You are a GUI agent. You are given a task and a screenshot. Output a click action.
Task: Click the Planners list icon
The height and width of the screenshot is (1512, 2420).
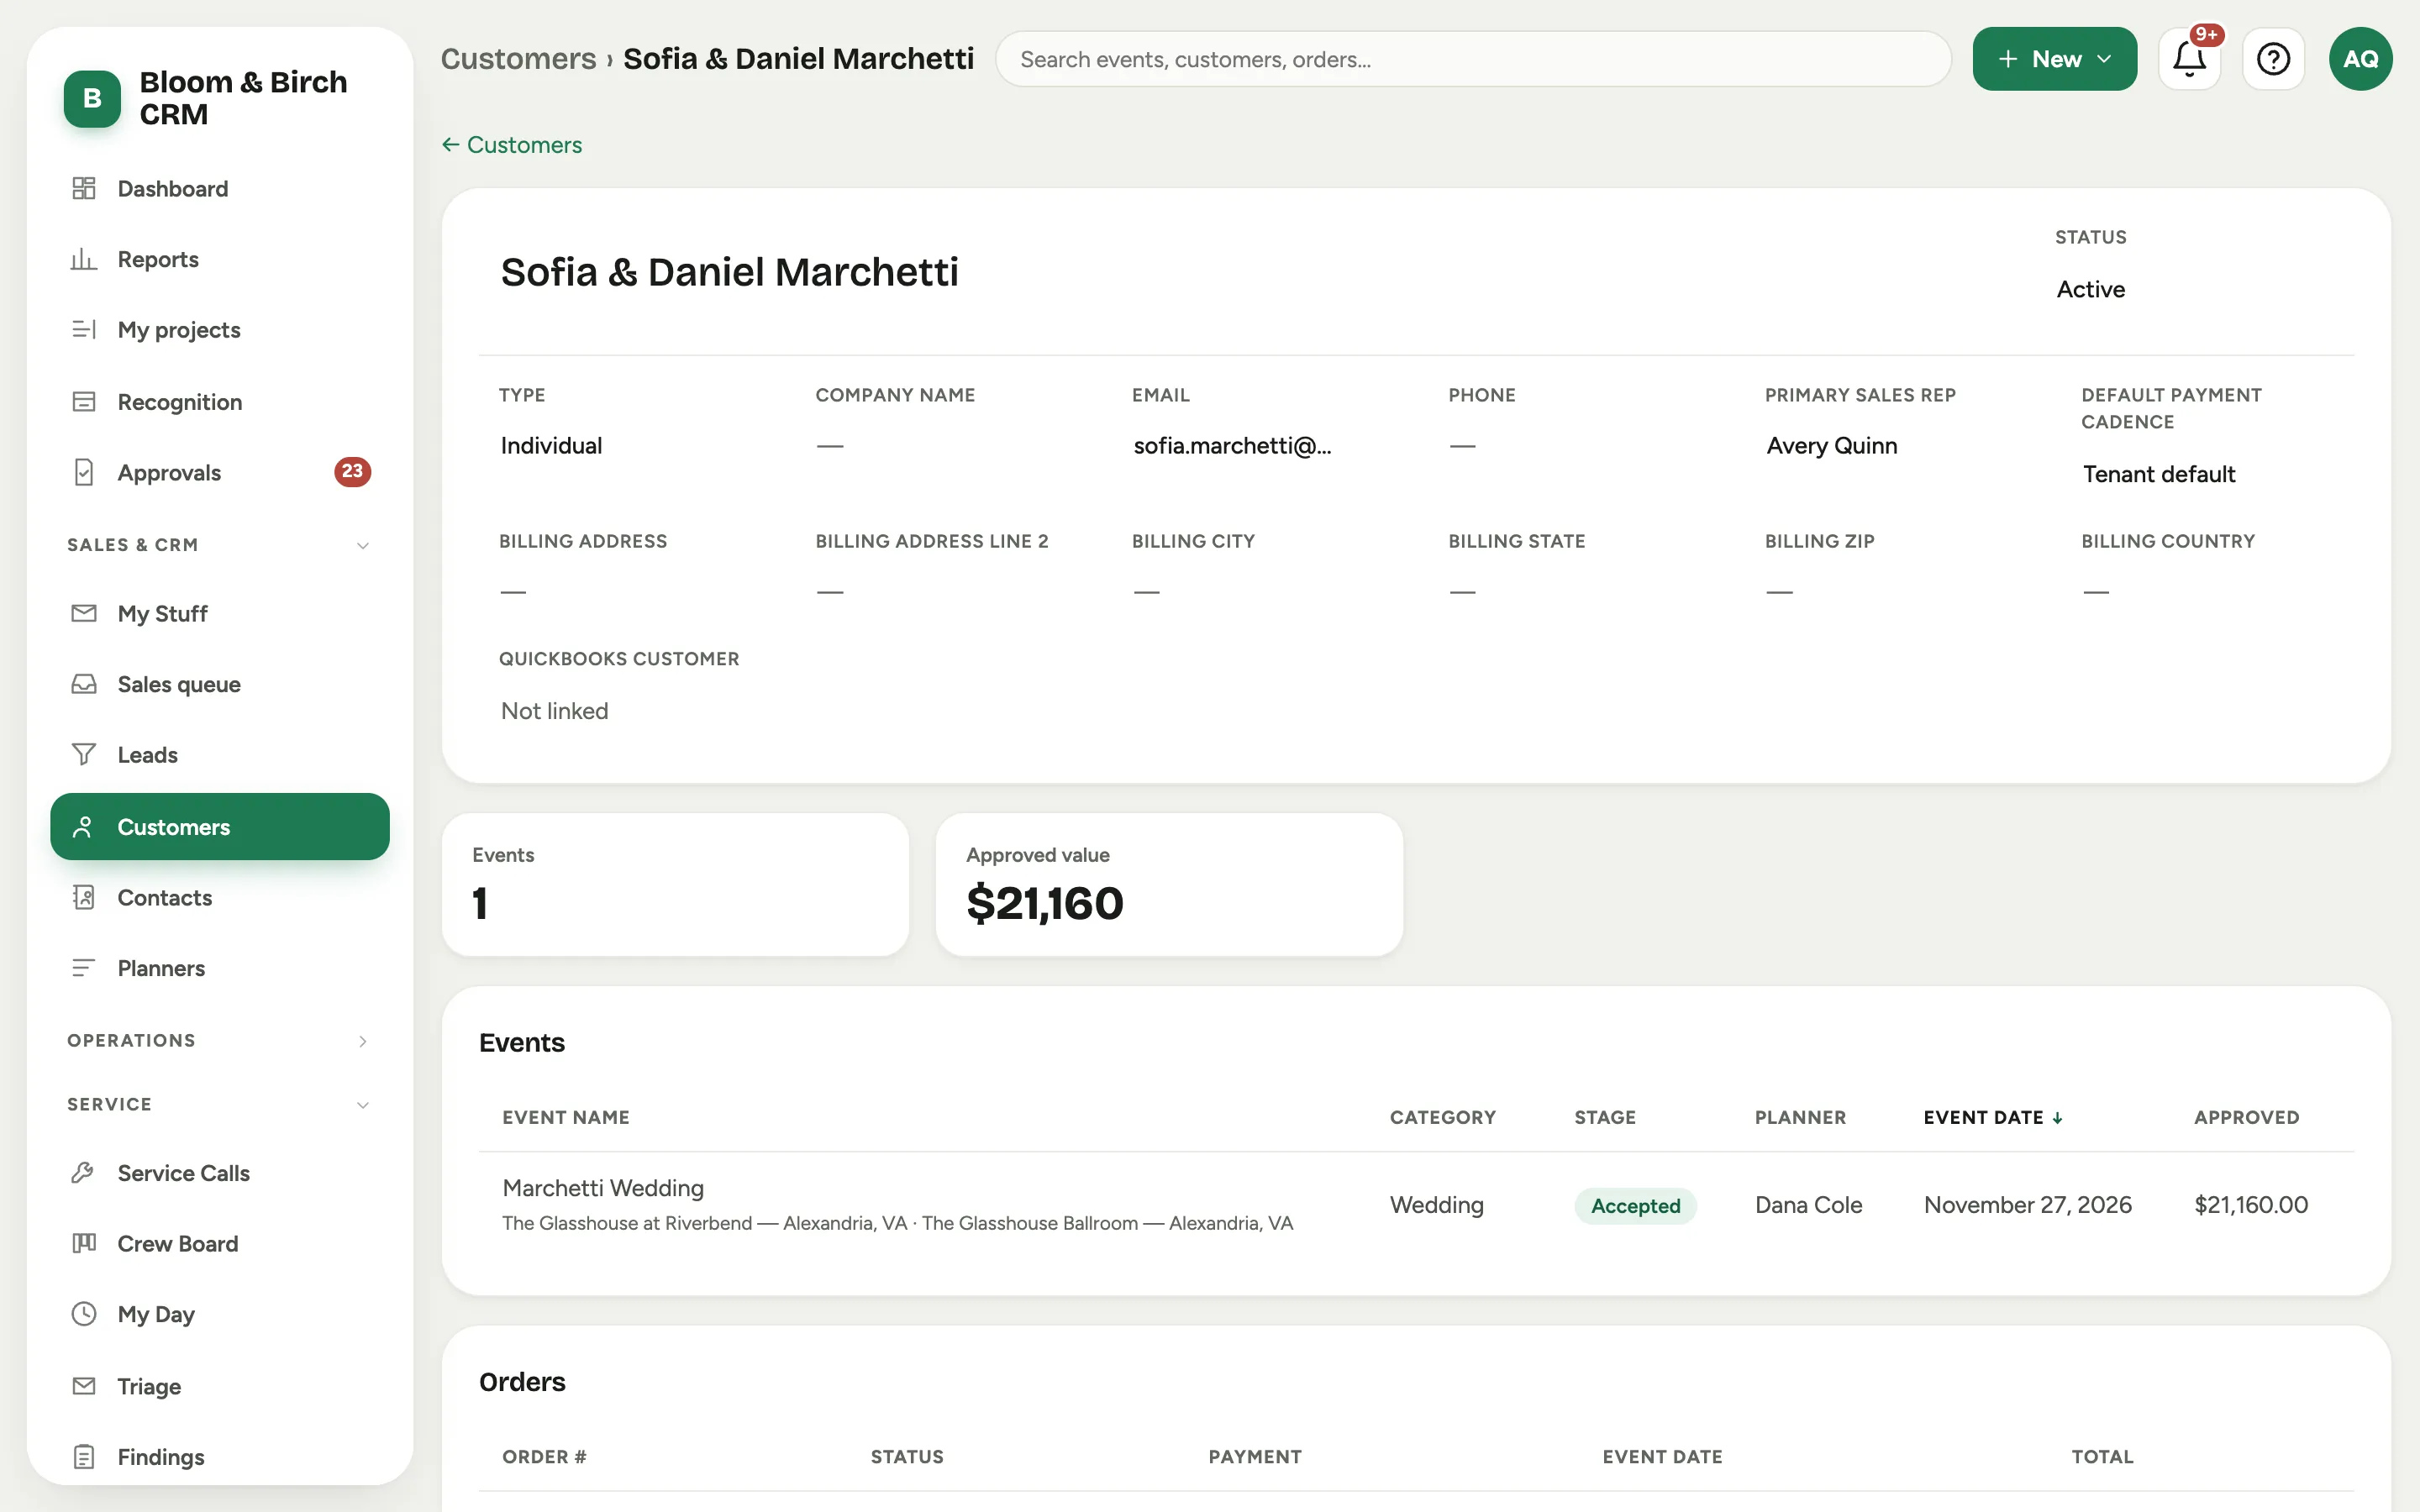84,967
